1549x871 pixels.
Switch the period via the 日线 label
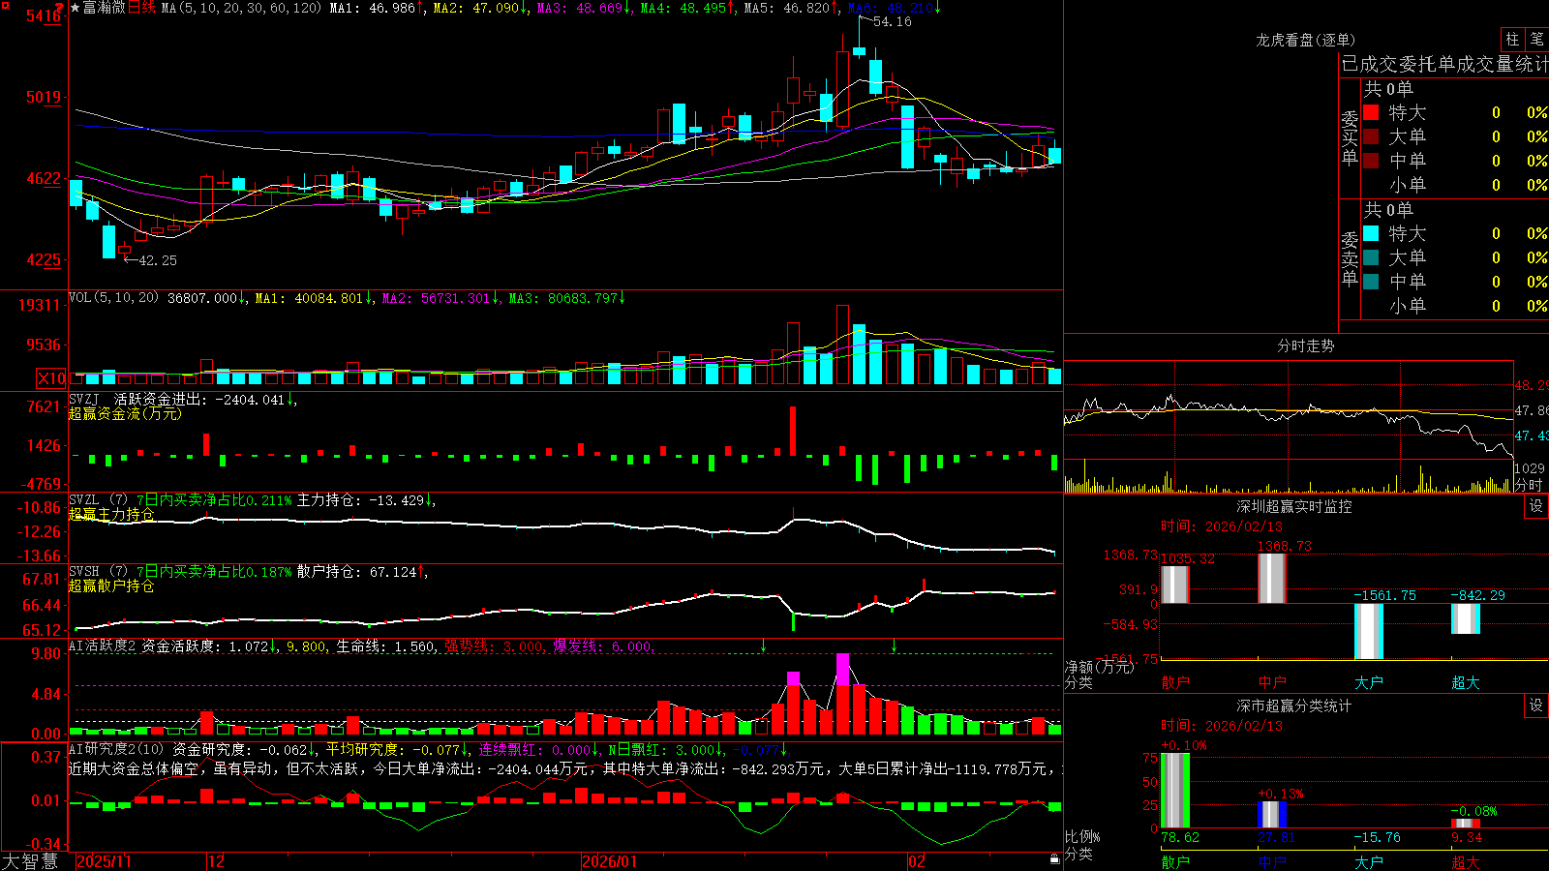(141, 8)
